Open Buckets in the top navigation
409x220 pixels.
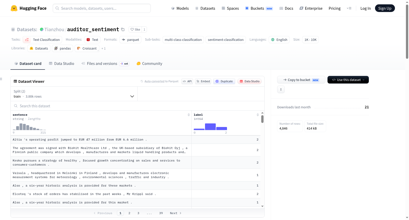click(259, 8)
